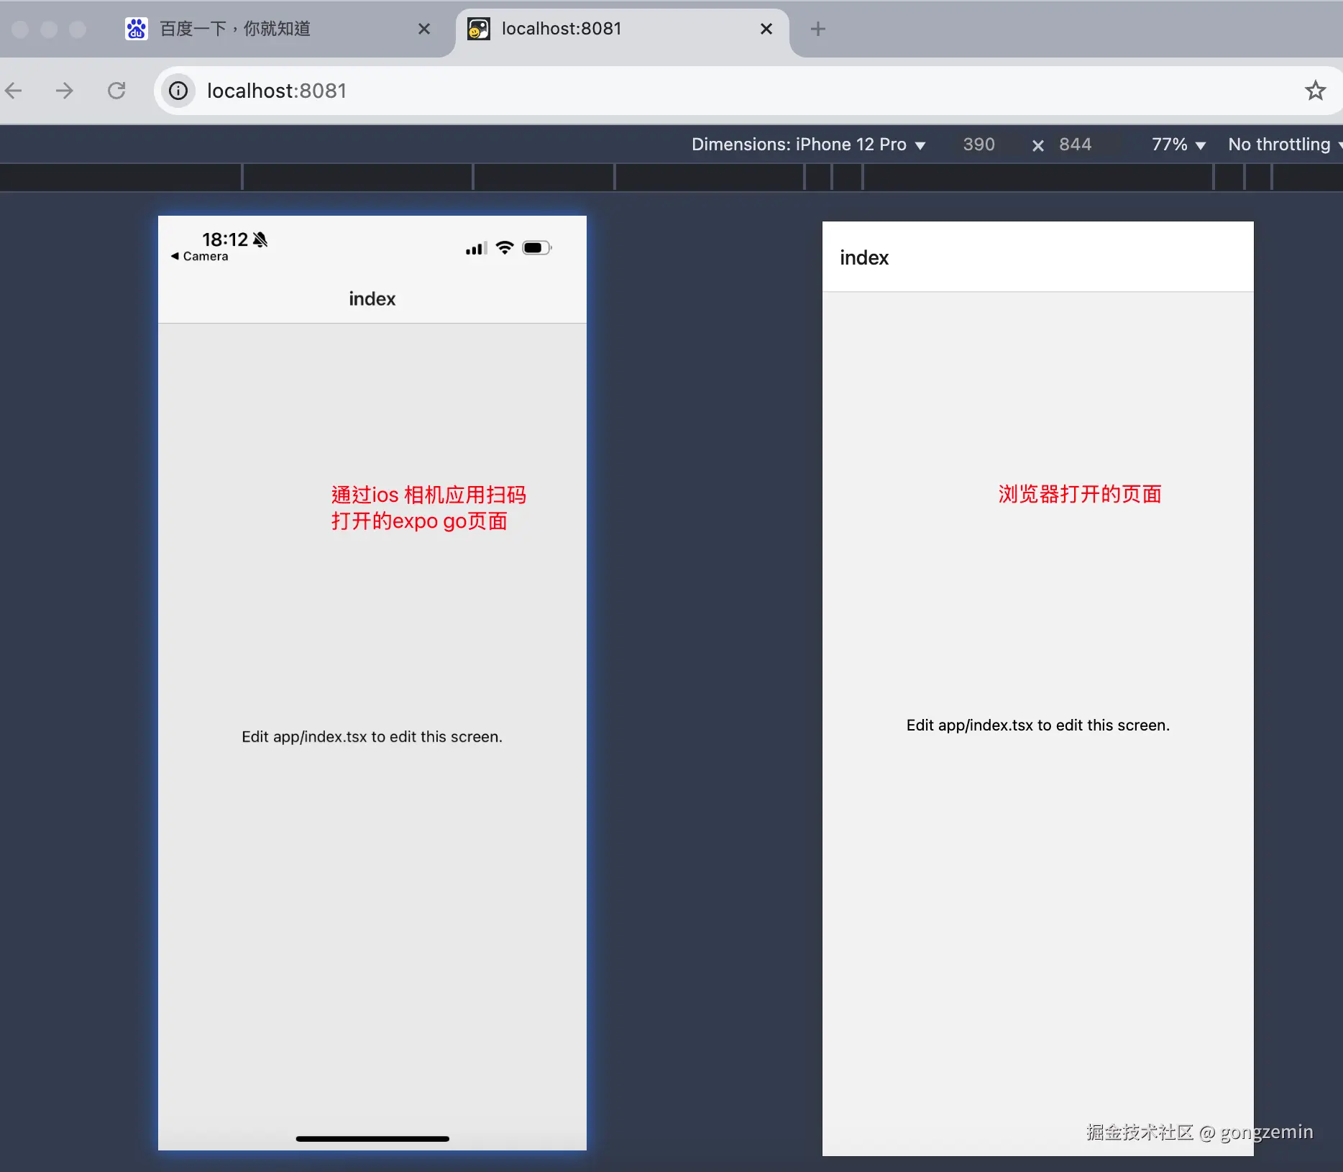Bookmark this page with the star icon
Image resolution: width=1343 pixels, height=1172 pixels.
click(1315, 91)
